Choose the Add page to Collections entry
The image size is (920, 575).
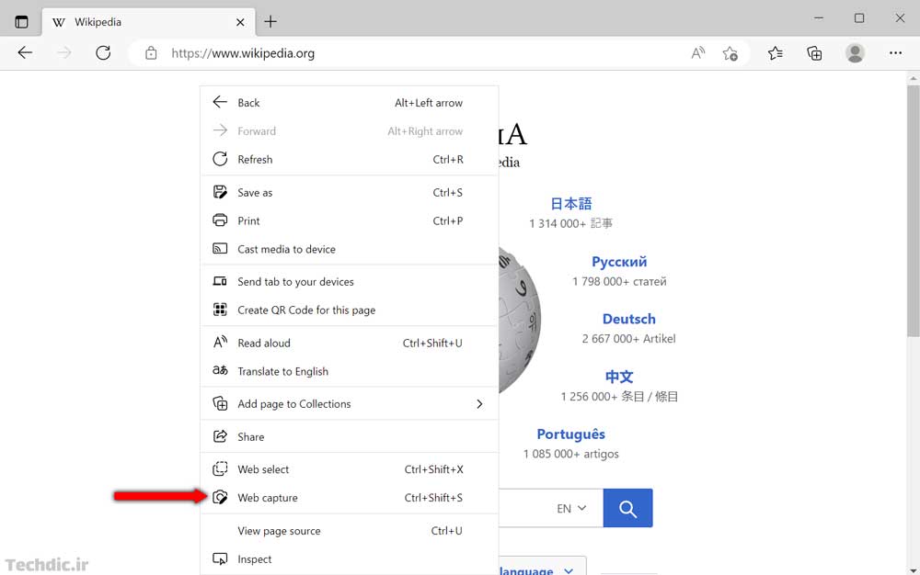[349, 404]
